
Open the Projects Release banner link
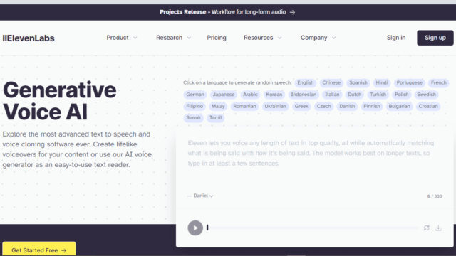(x=227, y=12)
